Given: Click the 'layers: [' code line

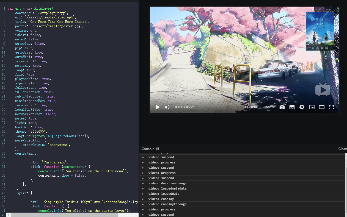Looking at the screenshot, I should [x=24, y=193].
